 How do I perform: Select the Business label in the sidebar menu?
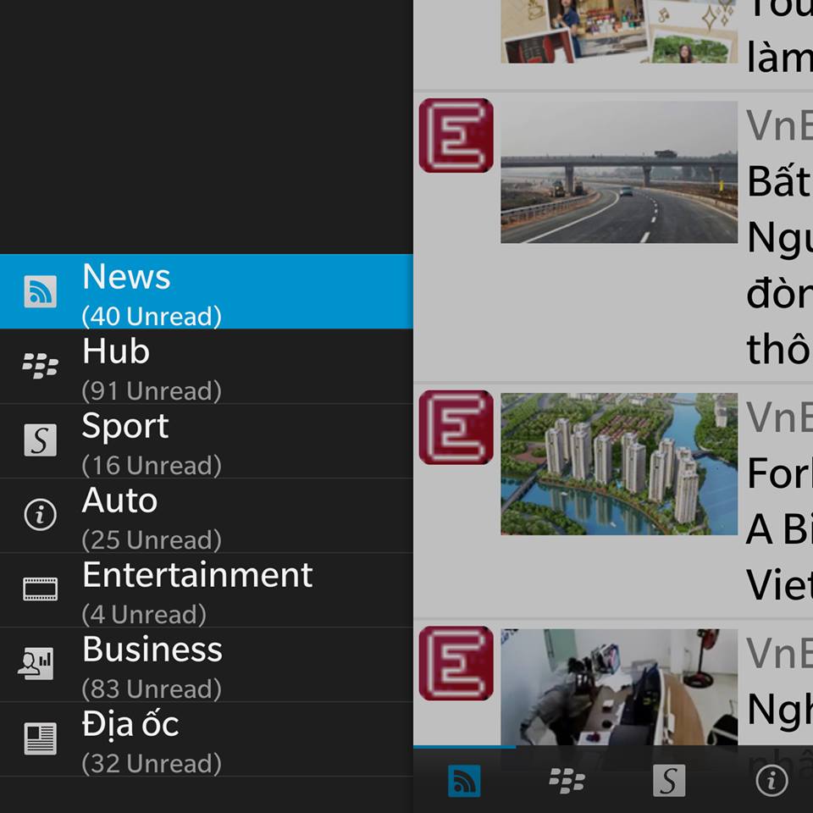click(152, 650)
